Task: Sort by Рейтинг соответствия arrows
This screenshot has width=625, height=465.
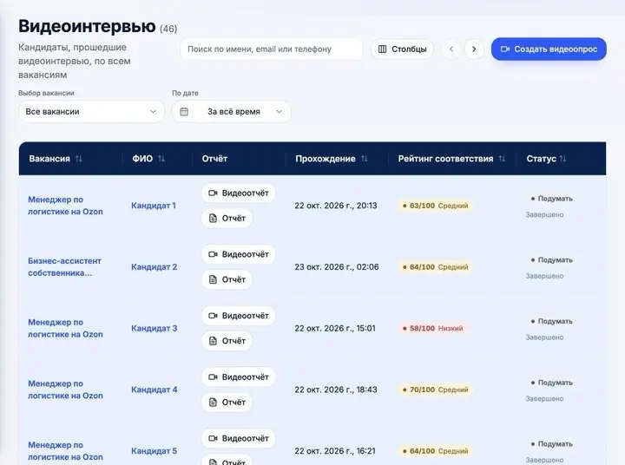Action: point(502,159)
